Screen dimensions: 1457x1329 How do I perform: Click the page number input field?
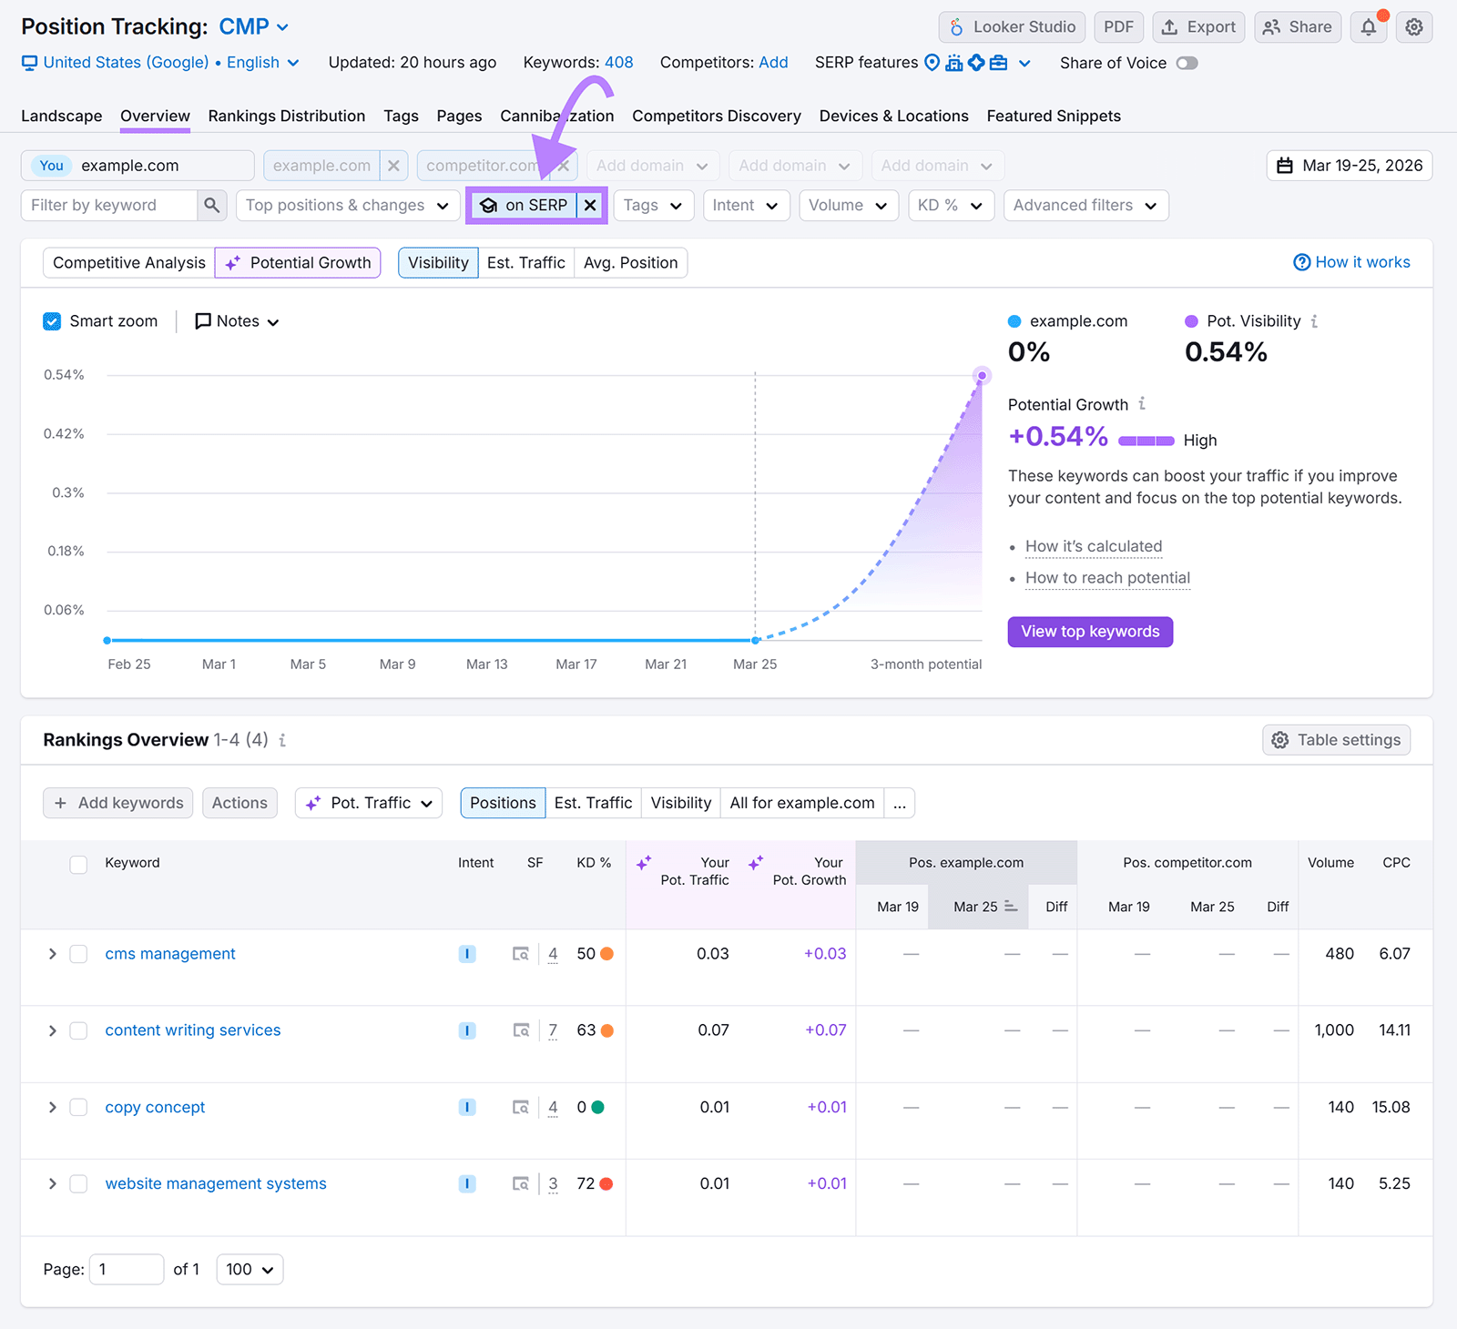tap(126, 1269)
